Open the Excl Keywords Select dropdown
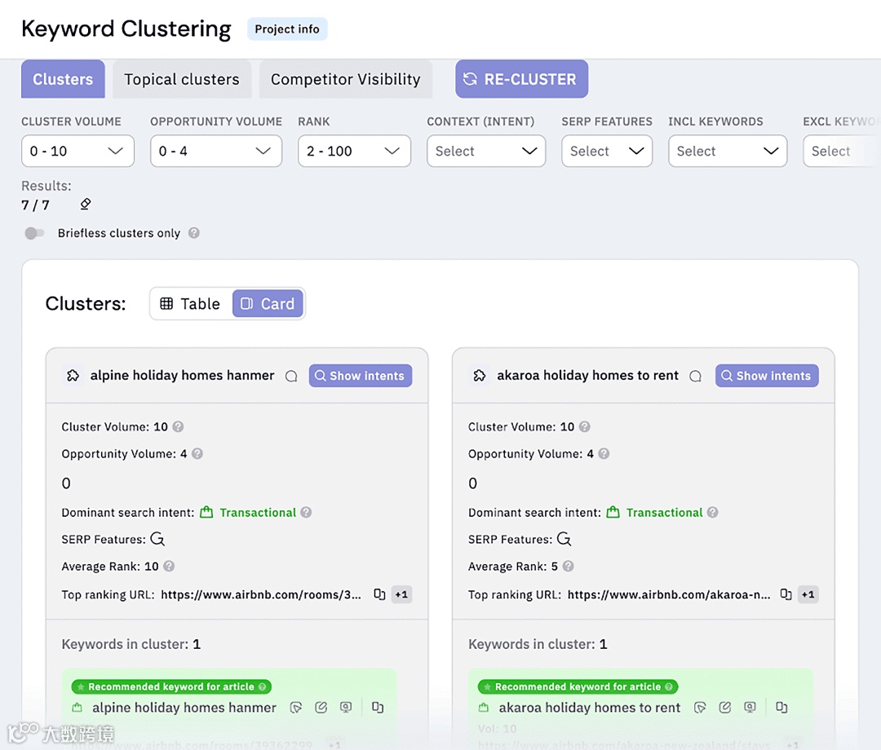881x750 pixels. pyautogui.click(x=842, y=151)
